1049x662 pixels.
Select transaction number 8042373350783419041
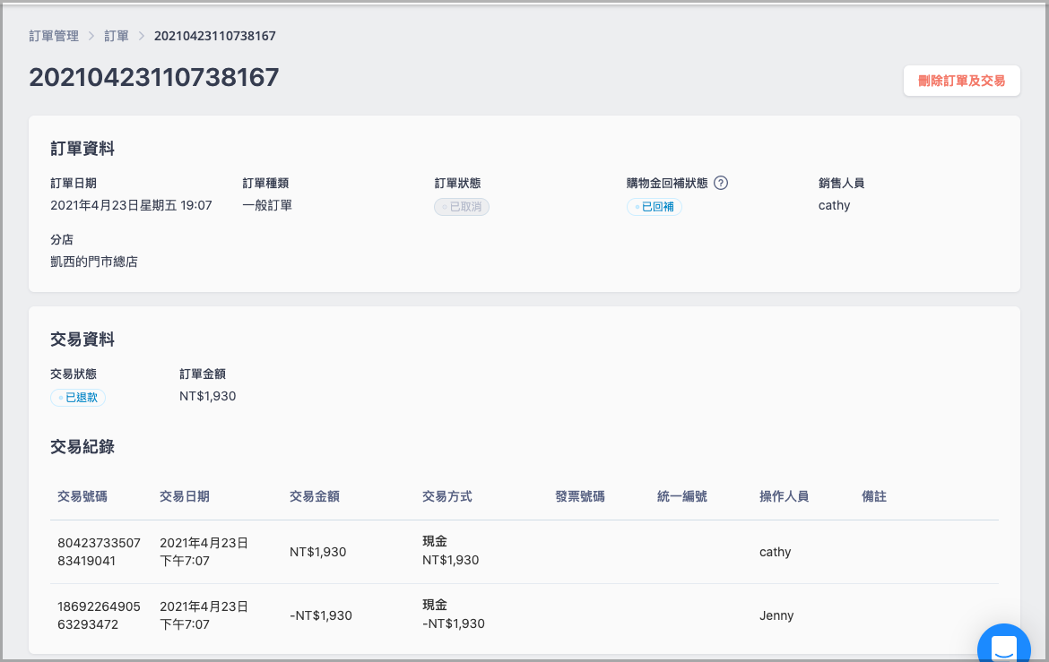click(99, 552)
